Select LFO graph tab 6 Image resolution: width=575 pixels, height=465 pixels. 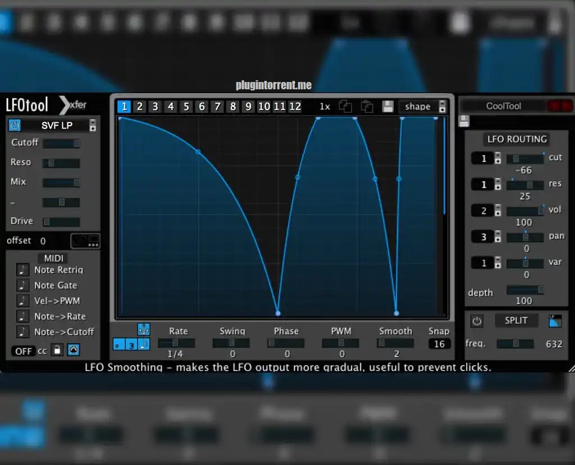click(x=202, y=106)
